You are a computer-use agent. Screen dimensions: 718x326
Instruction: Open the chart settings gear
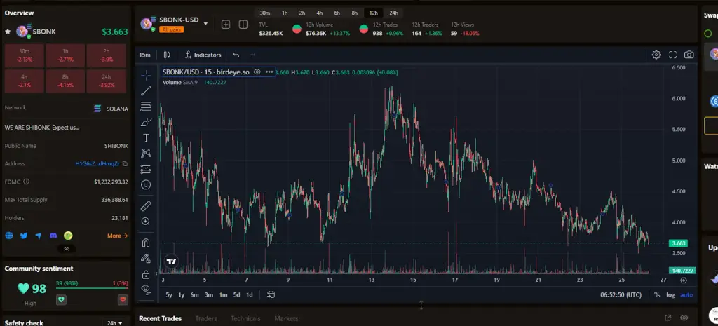(656, 55)
